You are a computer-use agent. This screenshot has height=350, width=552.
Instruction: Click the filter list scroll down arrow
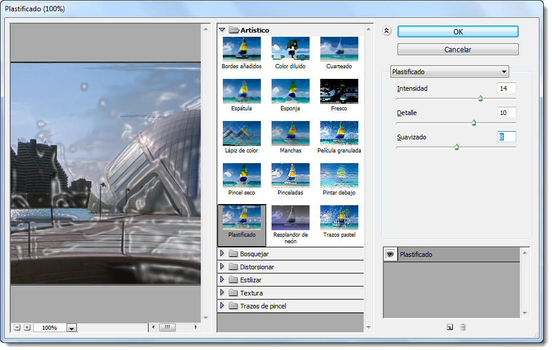tap(368, 327)
